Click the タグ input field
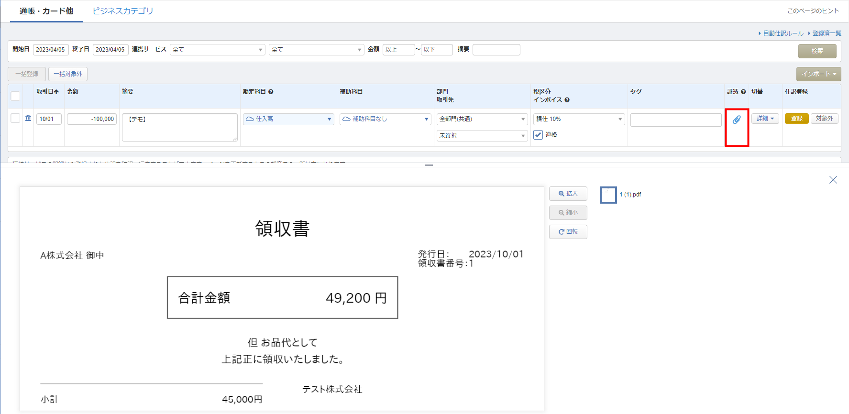This screenshot has height=414, width=849. click(x=676, y=120)
